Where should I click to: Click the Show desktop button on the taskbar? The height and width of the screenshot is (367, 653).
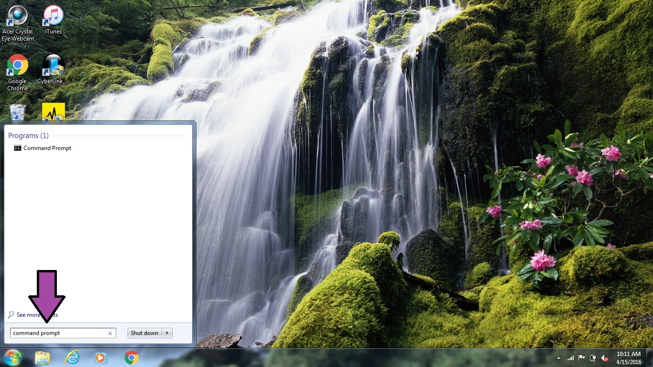tap(650, 358)
